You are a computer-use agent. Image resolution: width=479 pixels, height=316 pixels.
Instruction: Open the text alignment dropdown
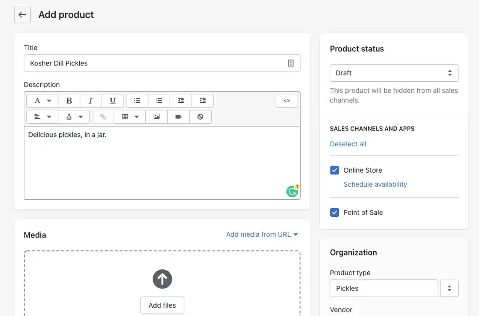pyautogui.click(x=42, y=117)
